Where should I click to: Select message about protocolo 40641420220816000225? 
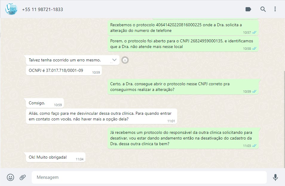(x=183, y=28)
